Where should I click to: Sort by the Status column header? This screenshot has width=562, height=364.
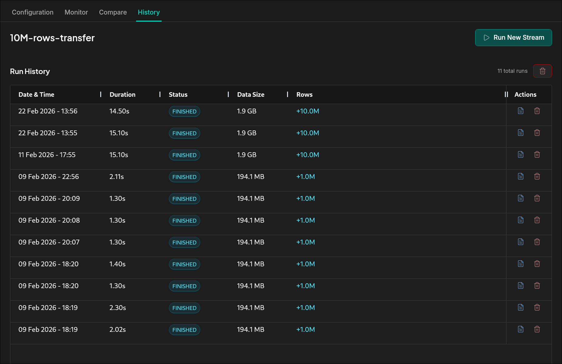(x=178, y=95)
